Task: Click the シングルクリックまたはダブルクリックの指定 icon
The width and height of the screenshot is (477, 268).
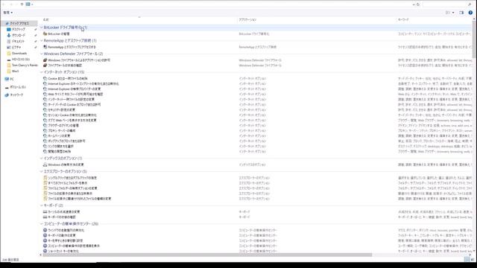Action: pyautogui.click(x=45, y=178)
